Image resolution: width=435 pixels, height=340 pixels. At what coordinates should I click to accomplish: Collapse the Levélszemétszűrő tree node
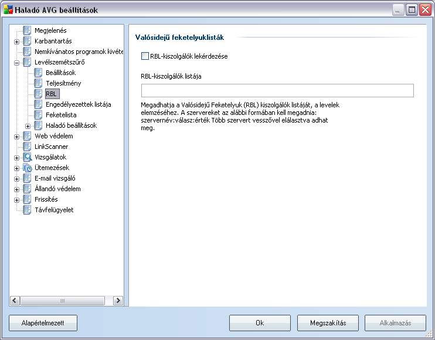(16, 63)
